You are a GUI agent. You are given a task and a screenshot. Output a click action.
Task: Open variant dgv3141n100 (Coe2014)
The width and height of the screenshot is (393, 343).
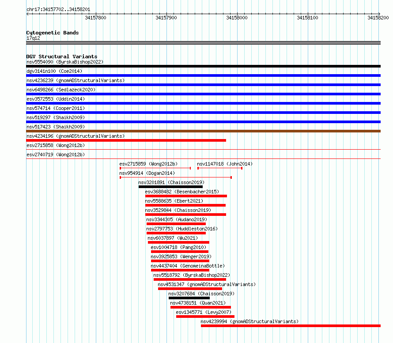pyautogui.click(x=54, y=71)
